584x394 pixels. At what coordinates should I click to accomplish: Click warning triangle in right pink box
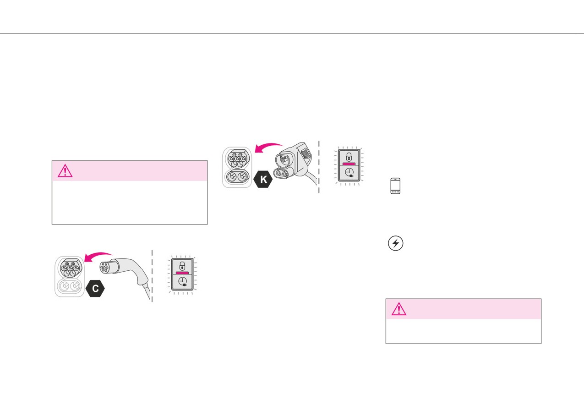[x=399, y=309]
